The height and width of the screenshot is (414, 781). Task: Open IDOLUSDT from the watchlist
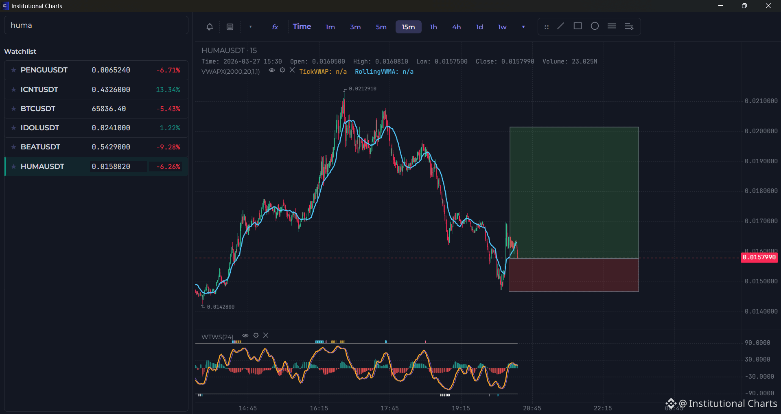pyautogui.click(x=96, y=128)
